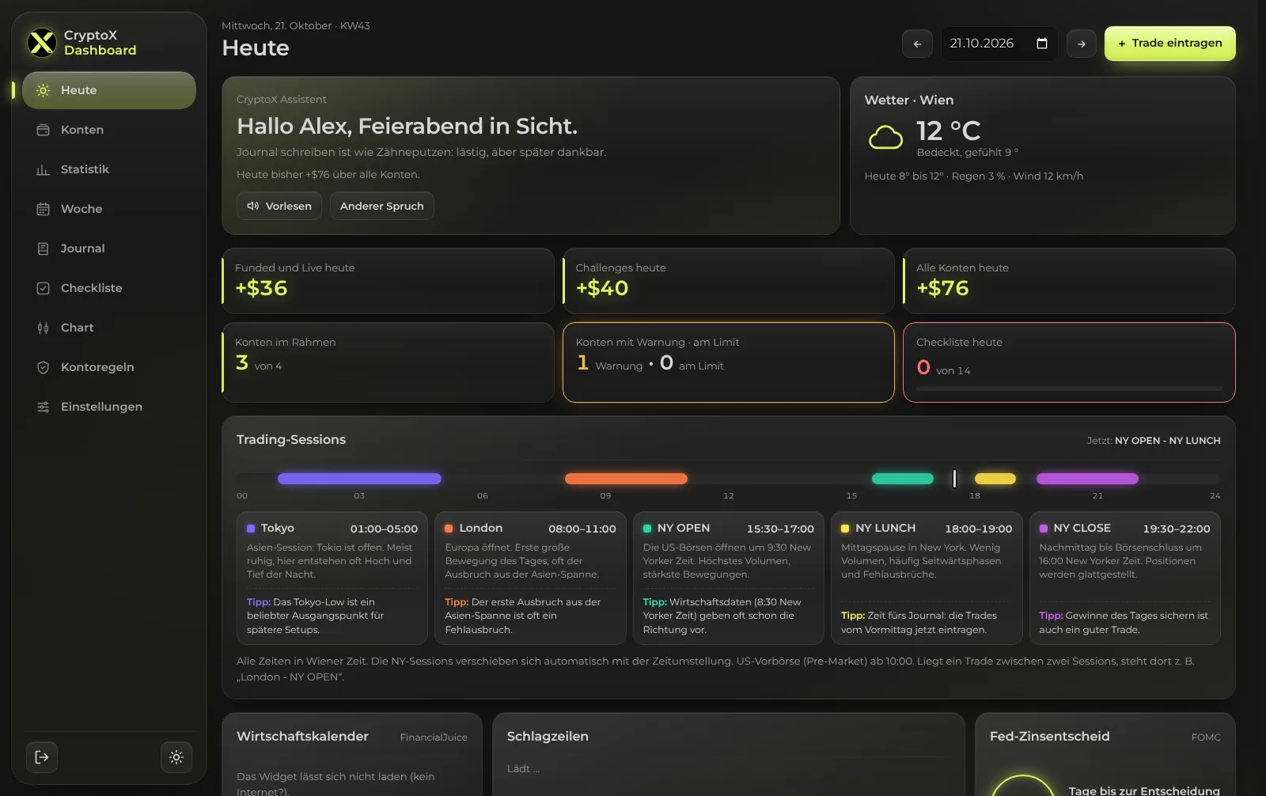Click the bar chart icon for Statistik
Viewport: 1266px width, 796px height.
click(44, 169)
